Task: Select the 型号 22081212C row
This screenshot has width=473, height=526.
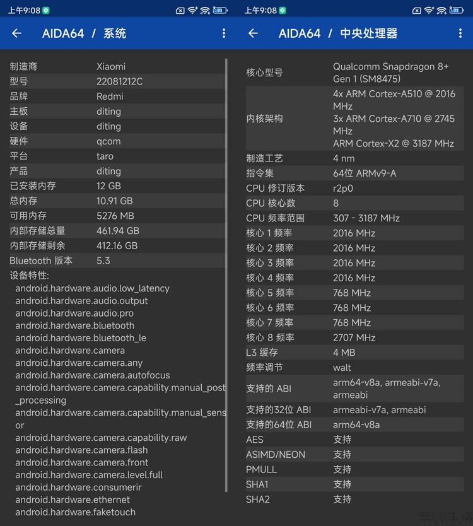Action: pos(117,81)
